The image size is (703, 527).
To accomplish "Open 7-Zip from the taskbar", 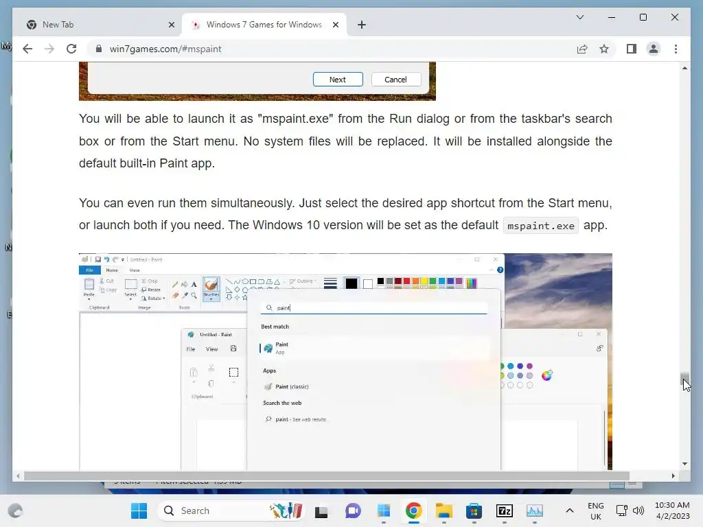I will click(x=505, y=511).
